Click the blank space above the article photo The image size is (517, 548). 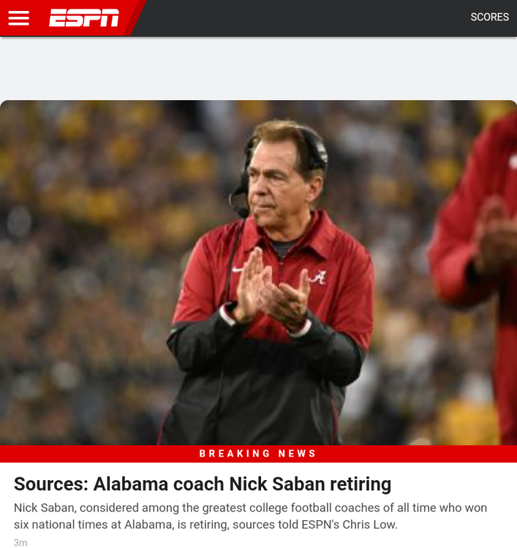tap(258, 69)
